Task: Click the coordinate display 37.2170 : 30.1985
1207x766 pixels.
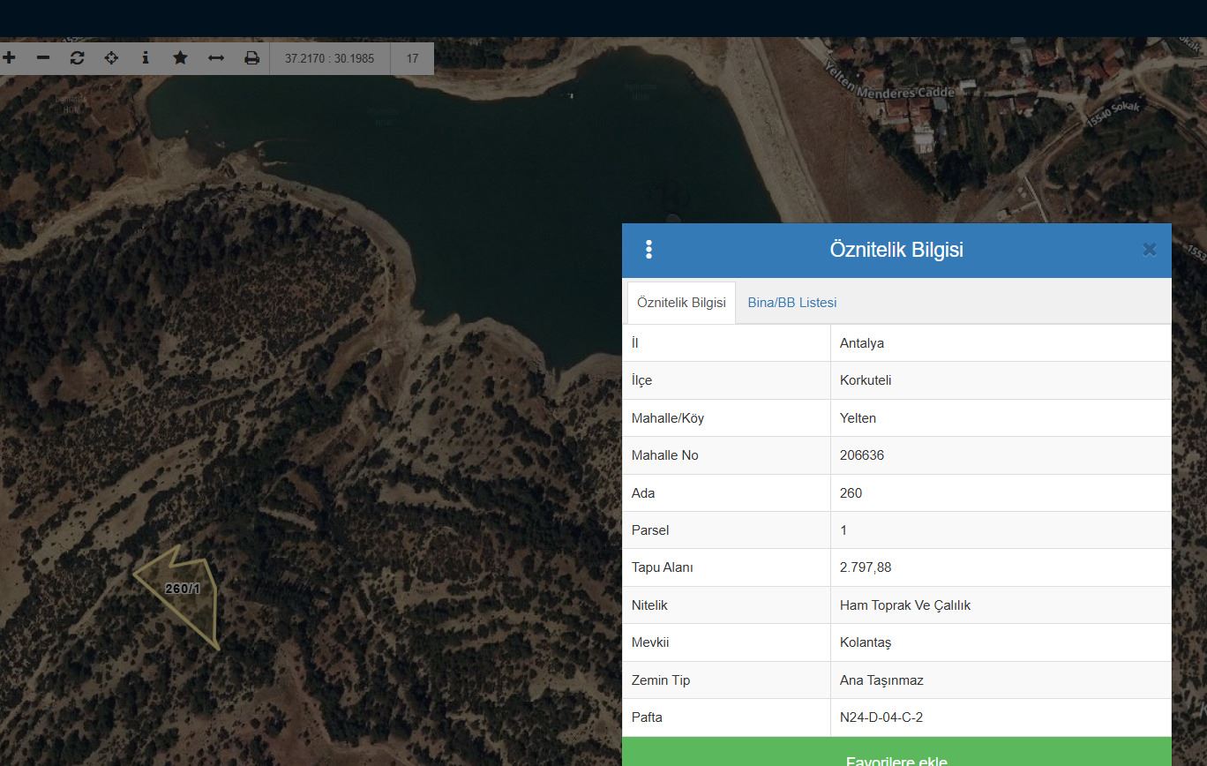Action: coord(329,58)
